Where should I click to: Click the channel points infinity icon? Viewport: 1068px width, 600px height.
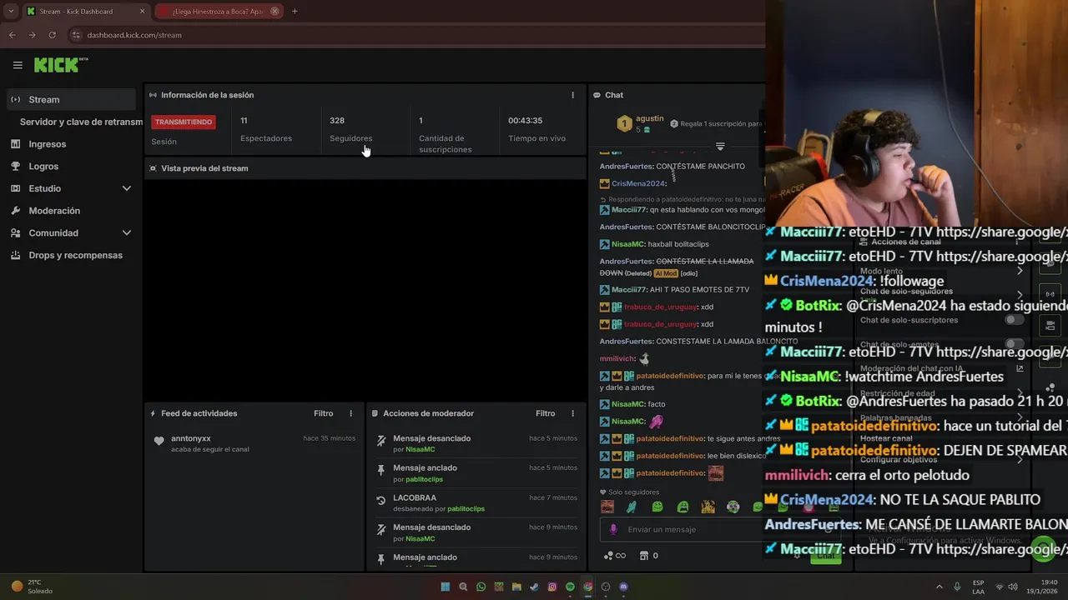point(615,556)
